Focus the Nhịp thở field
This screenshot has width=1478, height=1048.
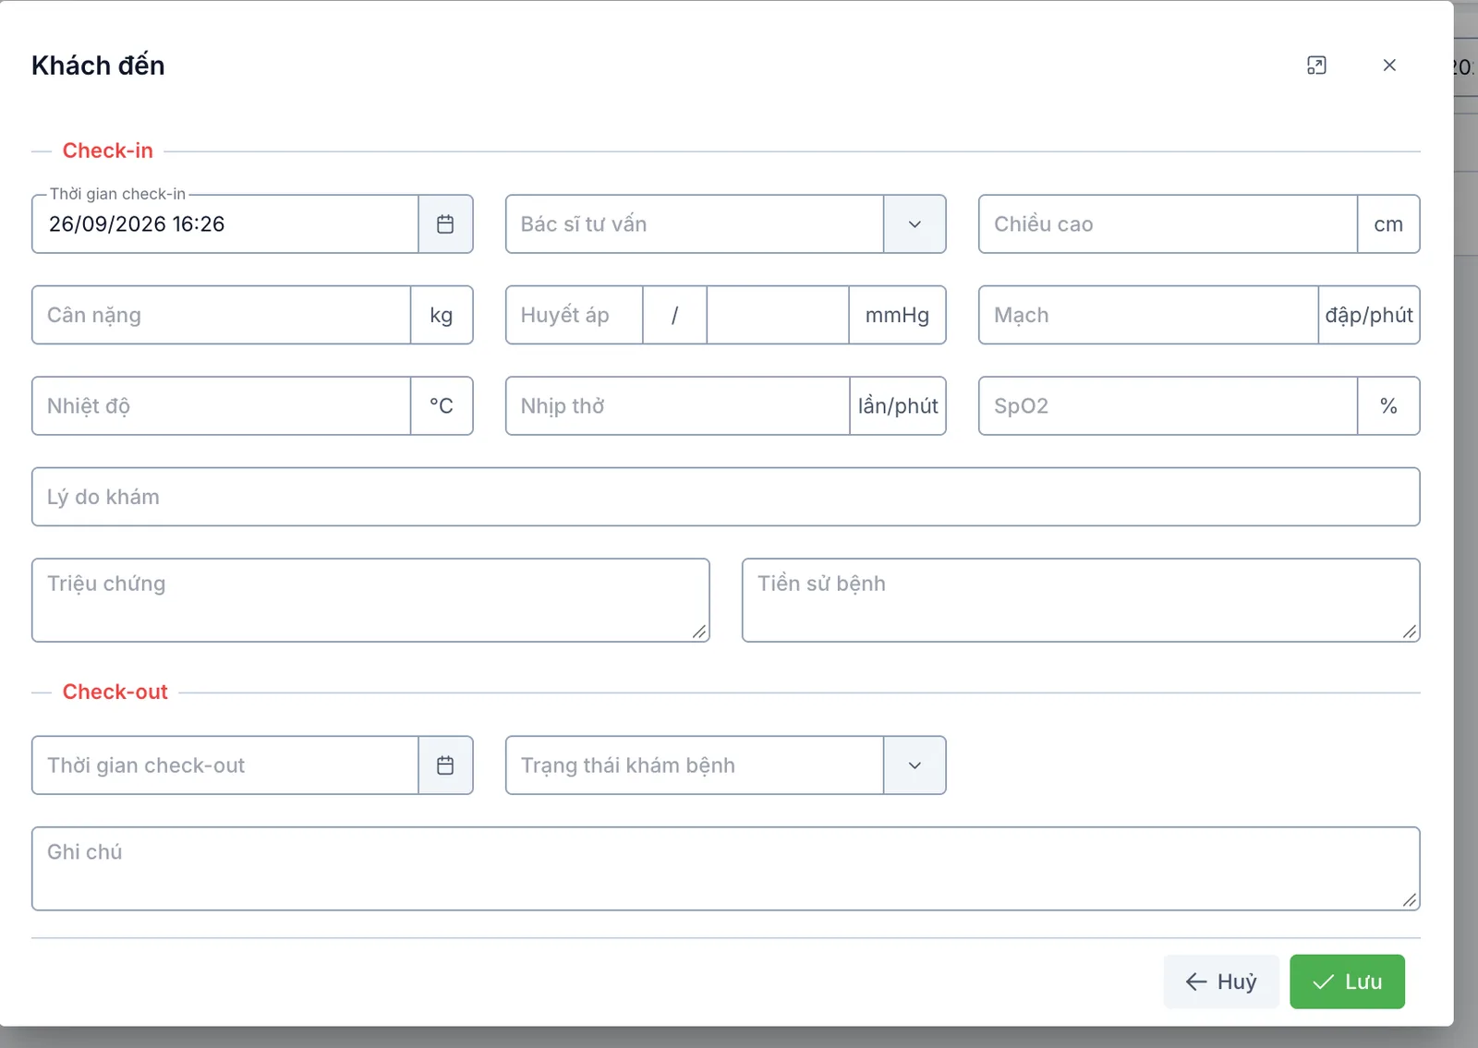pyautogui.click(x=678, y=405)
